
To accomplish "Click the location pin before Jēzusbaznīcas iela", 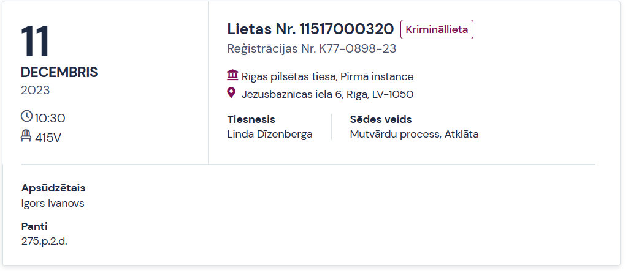I will tap(231, 93).
